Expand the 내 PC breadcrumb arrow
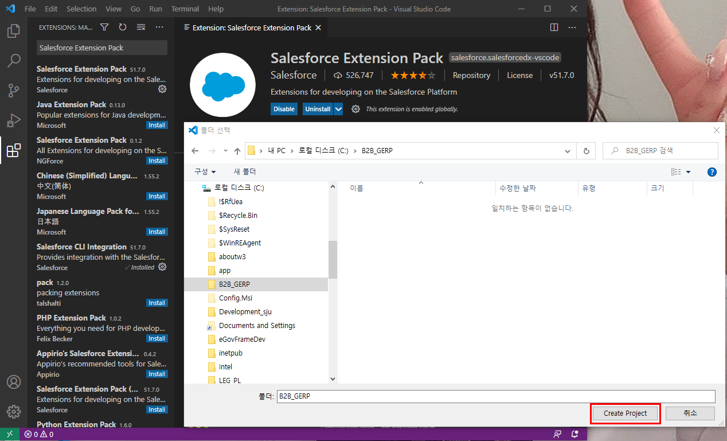Viewport: 727px width, 441px height. (x=292, y=151)
